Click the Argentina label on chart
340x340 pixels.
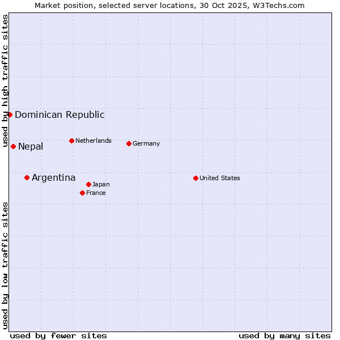pos(53,177)
